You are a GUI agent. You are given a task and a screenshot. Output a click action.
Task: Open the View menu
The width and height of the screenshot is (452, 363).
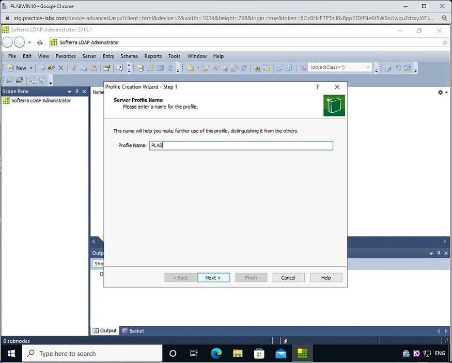43,56
